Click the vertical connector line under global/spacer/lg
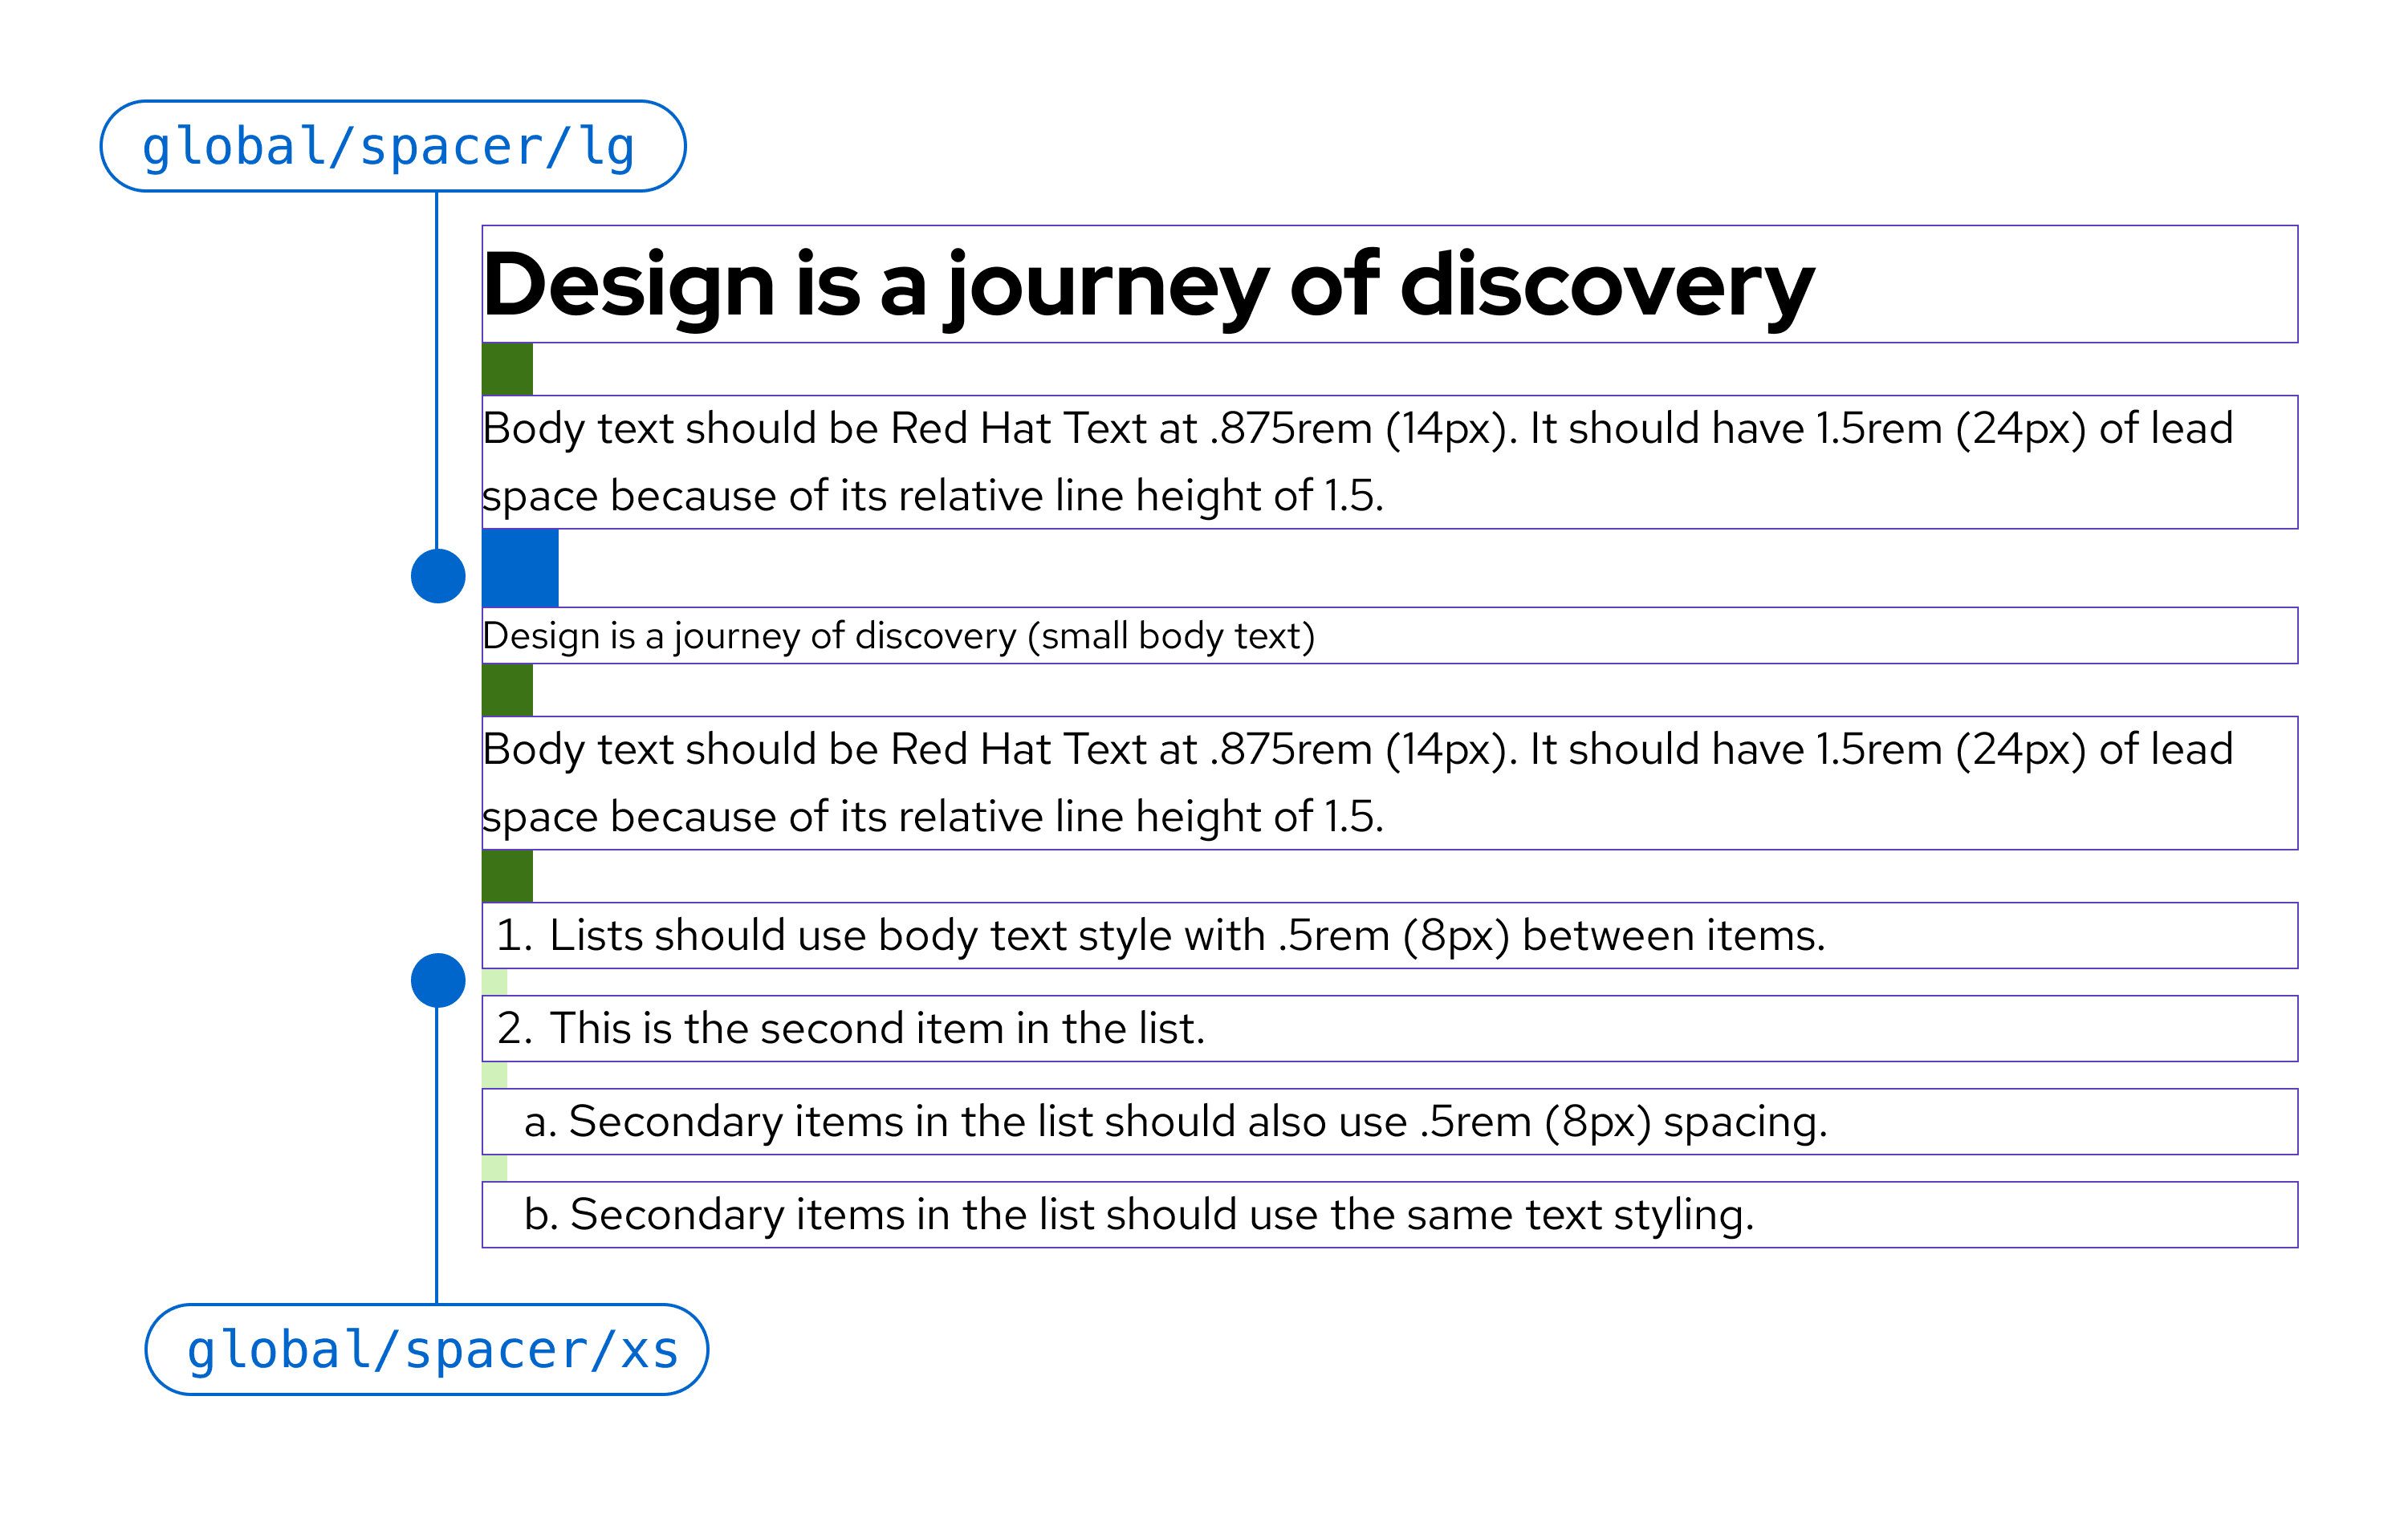 pyautogui.click(x=437, y=370)
